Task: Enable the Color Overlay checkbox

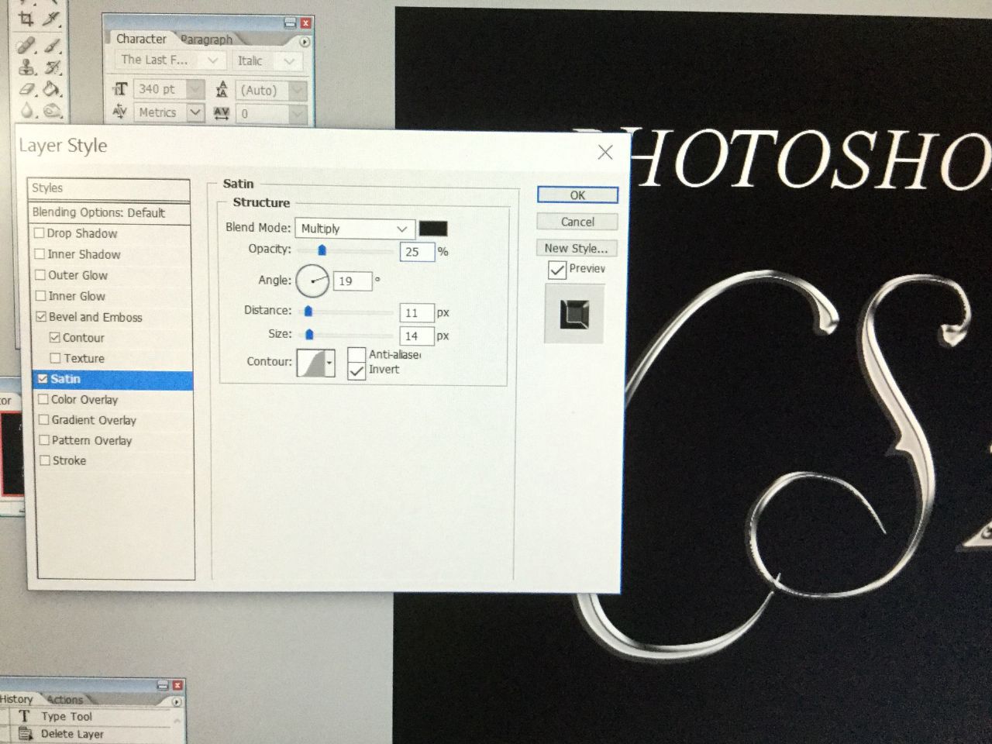Action: [x=43, y=399]
